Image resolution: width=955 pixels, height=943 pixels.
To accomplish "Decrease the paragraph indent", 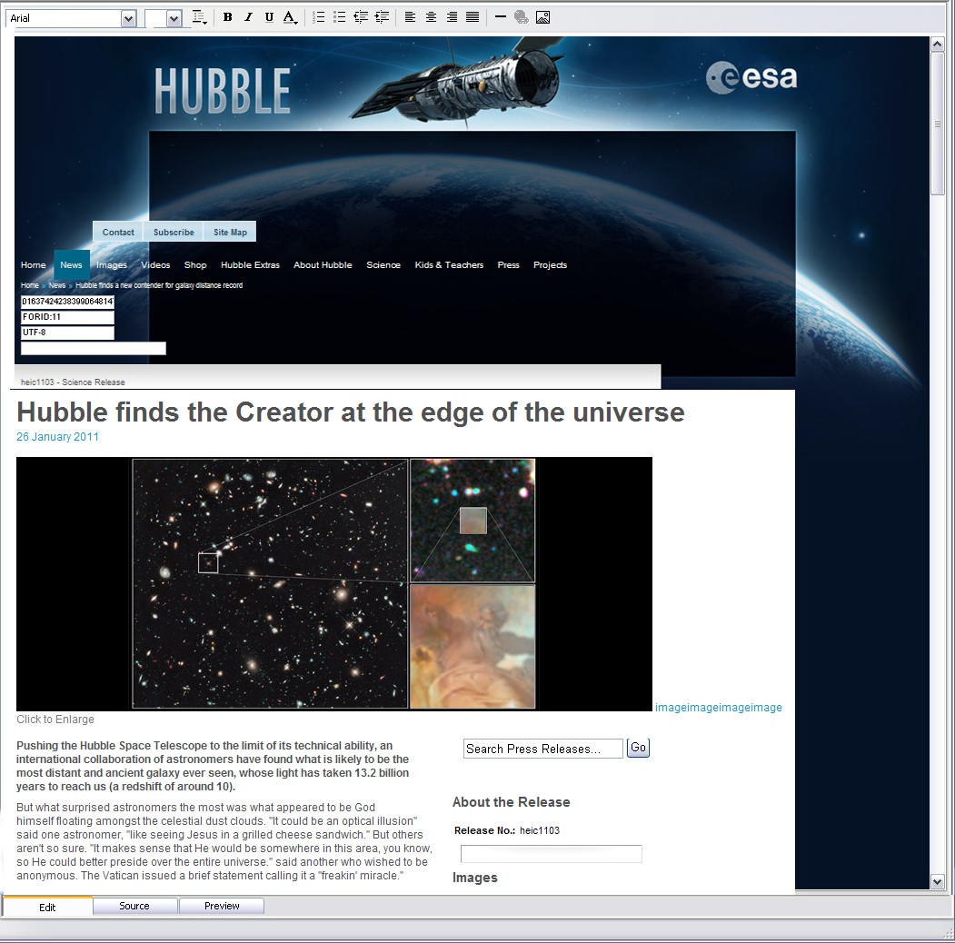I will [x=361, y=17].
